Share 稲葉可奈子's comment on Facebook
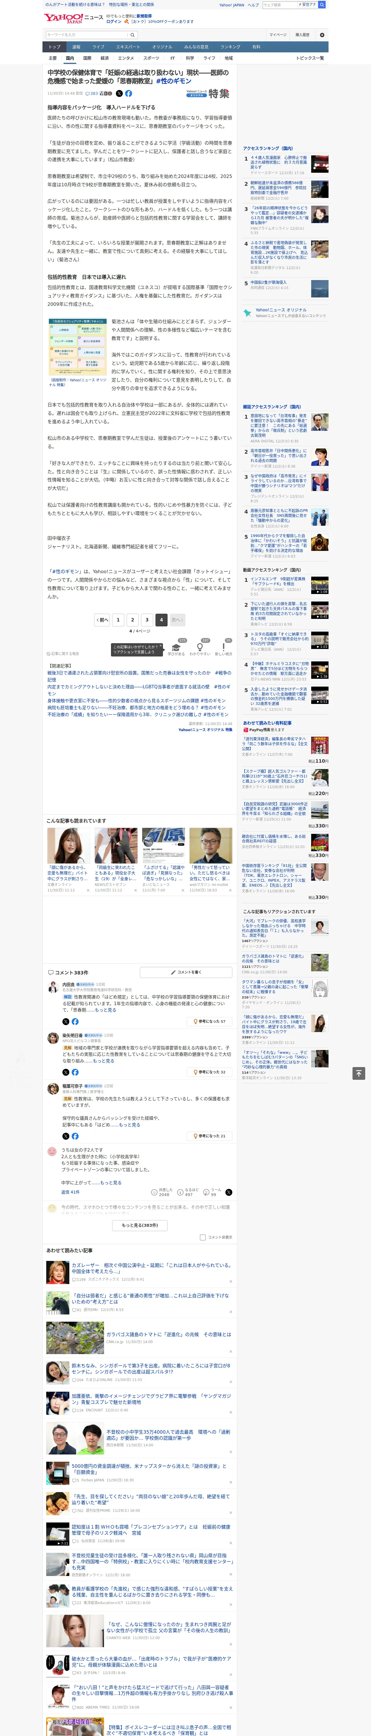The height and width of the screenshot is (1736, 371). coord(75,1136)
